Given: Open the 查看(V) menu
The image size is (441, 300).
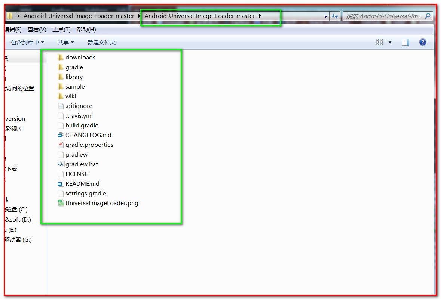Looking at the screenshot, I should click(x=37, y=30).
